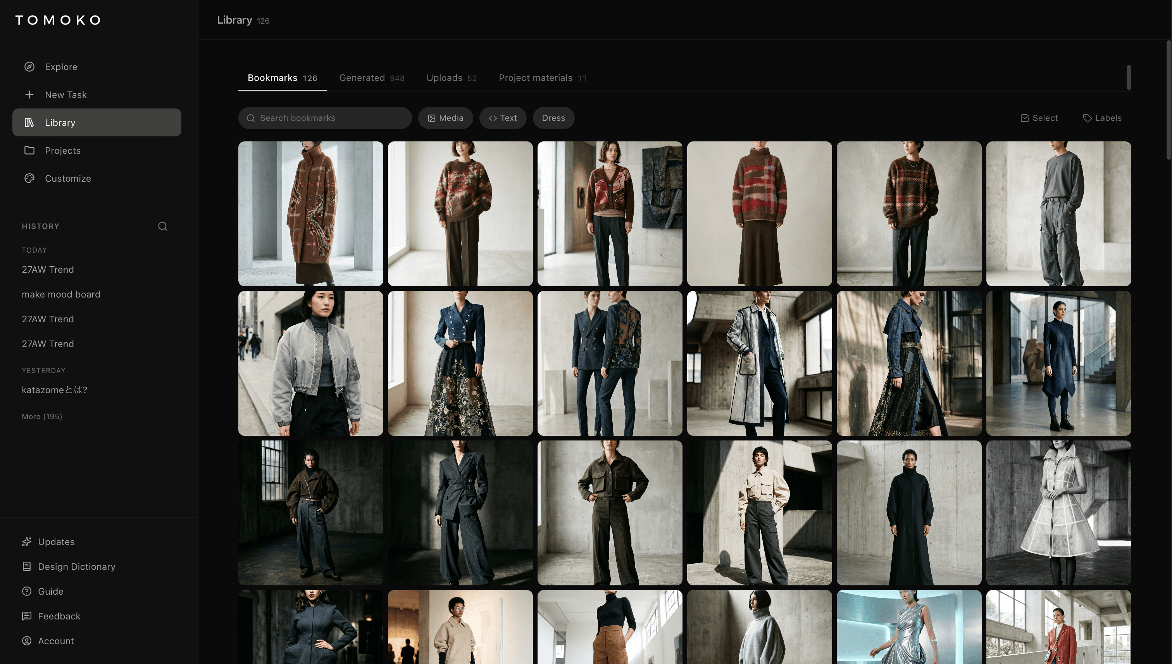Click the Feedback message icon
This screenshot has height=664, width=1172.
(x=27, y=616)
